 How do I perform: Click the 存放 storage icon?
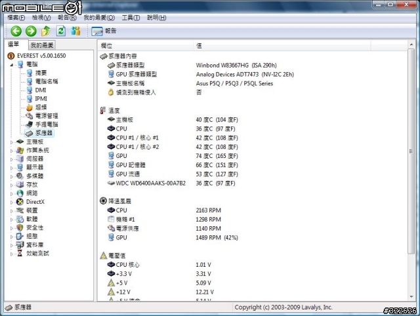(x=20, y=185)
